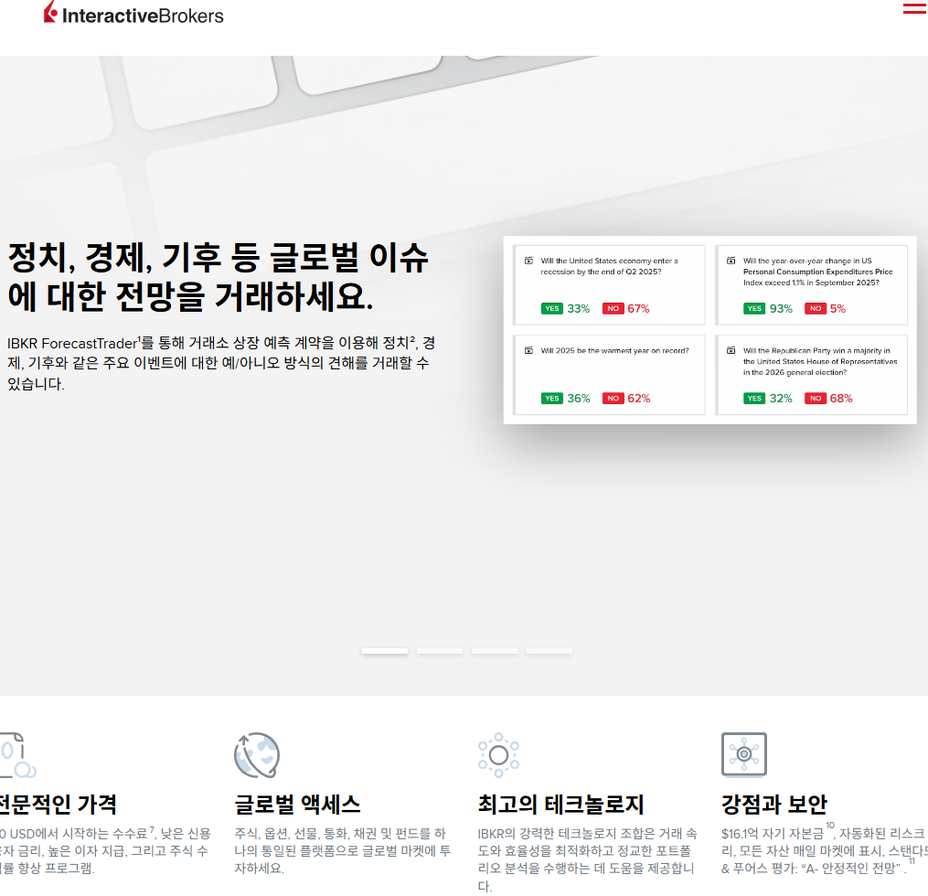Click YES 33% on the recession forecast
The width and height of the screenshot is (928, 896).
(565, 308)
